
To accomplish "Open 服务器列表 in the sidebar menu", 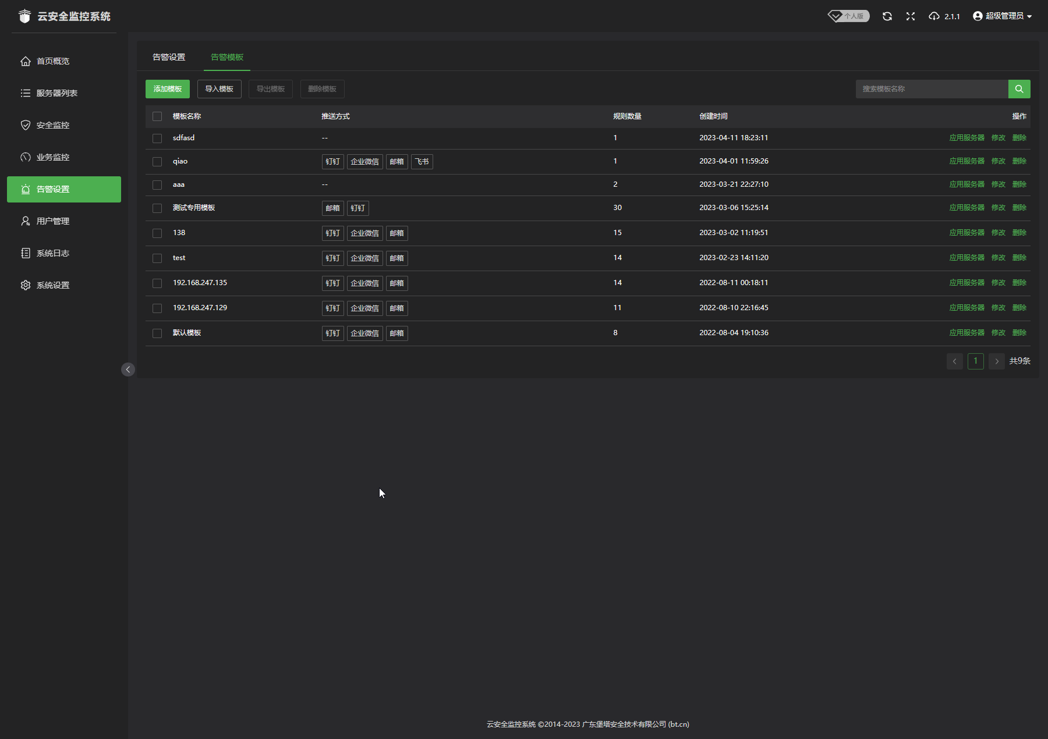I will coord(56,93).
